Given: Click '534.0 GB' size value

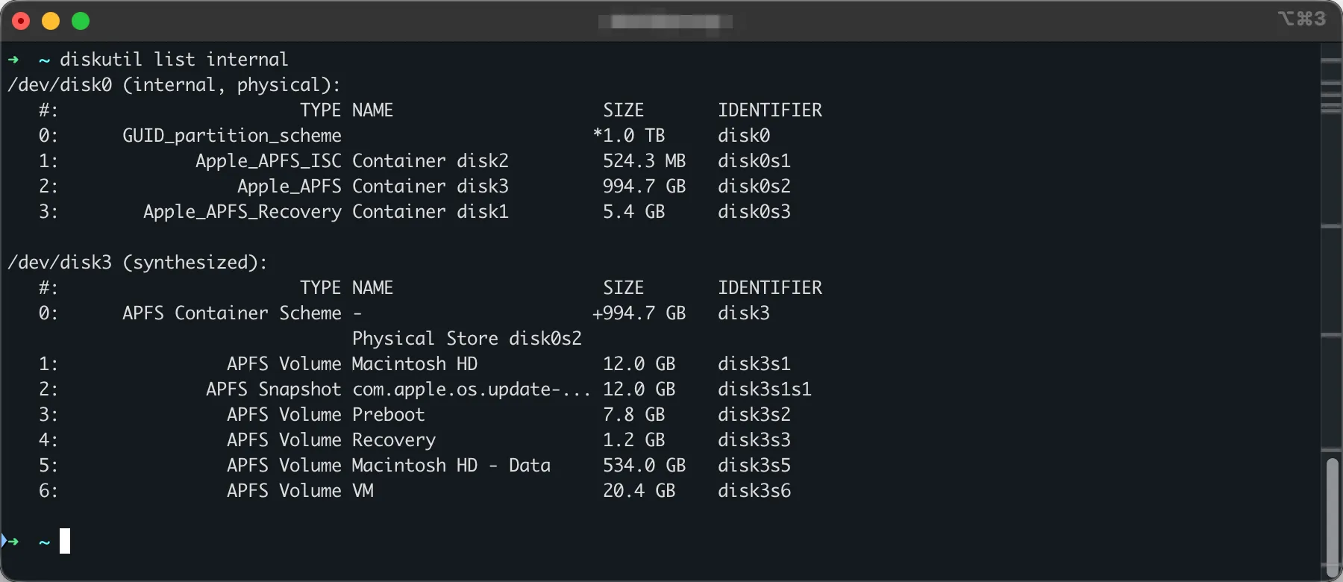Looking at the screenshot, I should 644,466.
